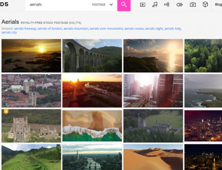Open the red sunset city thumbnail
The height and width of the screenshot is (170, 222).
tap(92, 91)
